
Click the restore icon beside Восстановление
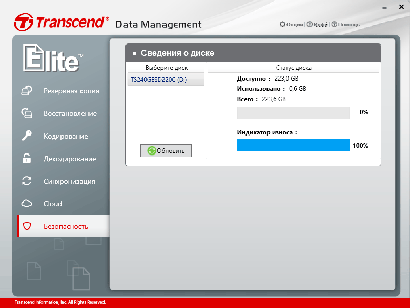click(27, 113)
